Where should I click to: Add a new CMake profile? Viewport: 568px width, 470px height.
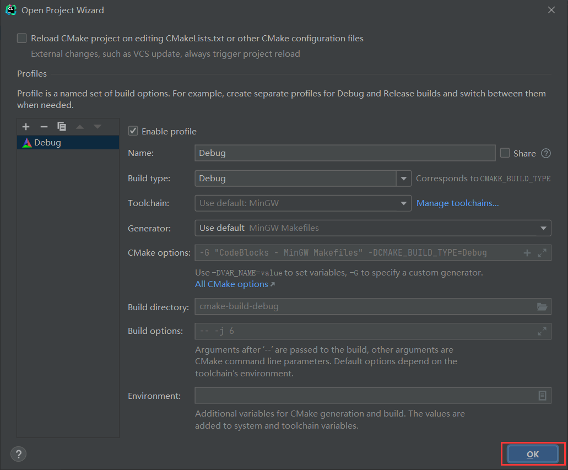pos(26,127)
